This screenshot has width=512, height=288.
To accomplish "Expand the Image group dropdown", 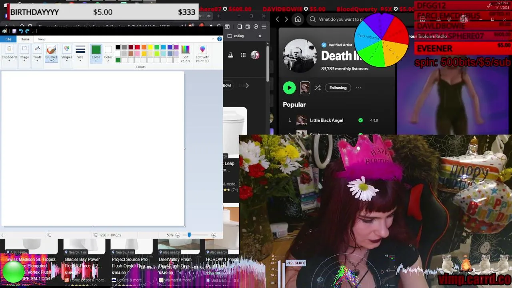I will 24,53.
